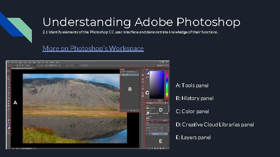Create new snapshot in History panel
280x157 pixels.
[134, 110]
